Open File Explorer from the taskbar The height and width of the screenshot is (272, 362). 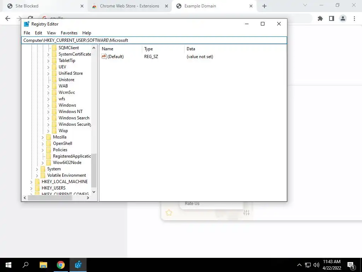pyautogui.click(x=43, y=265)
